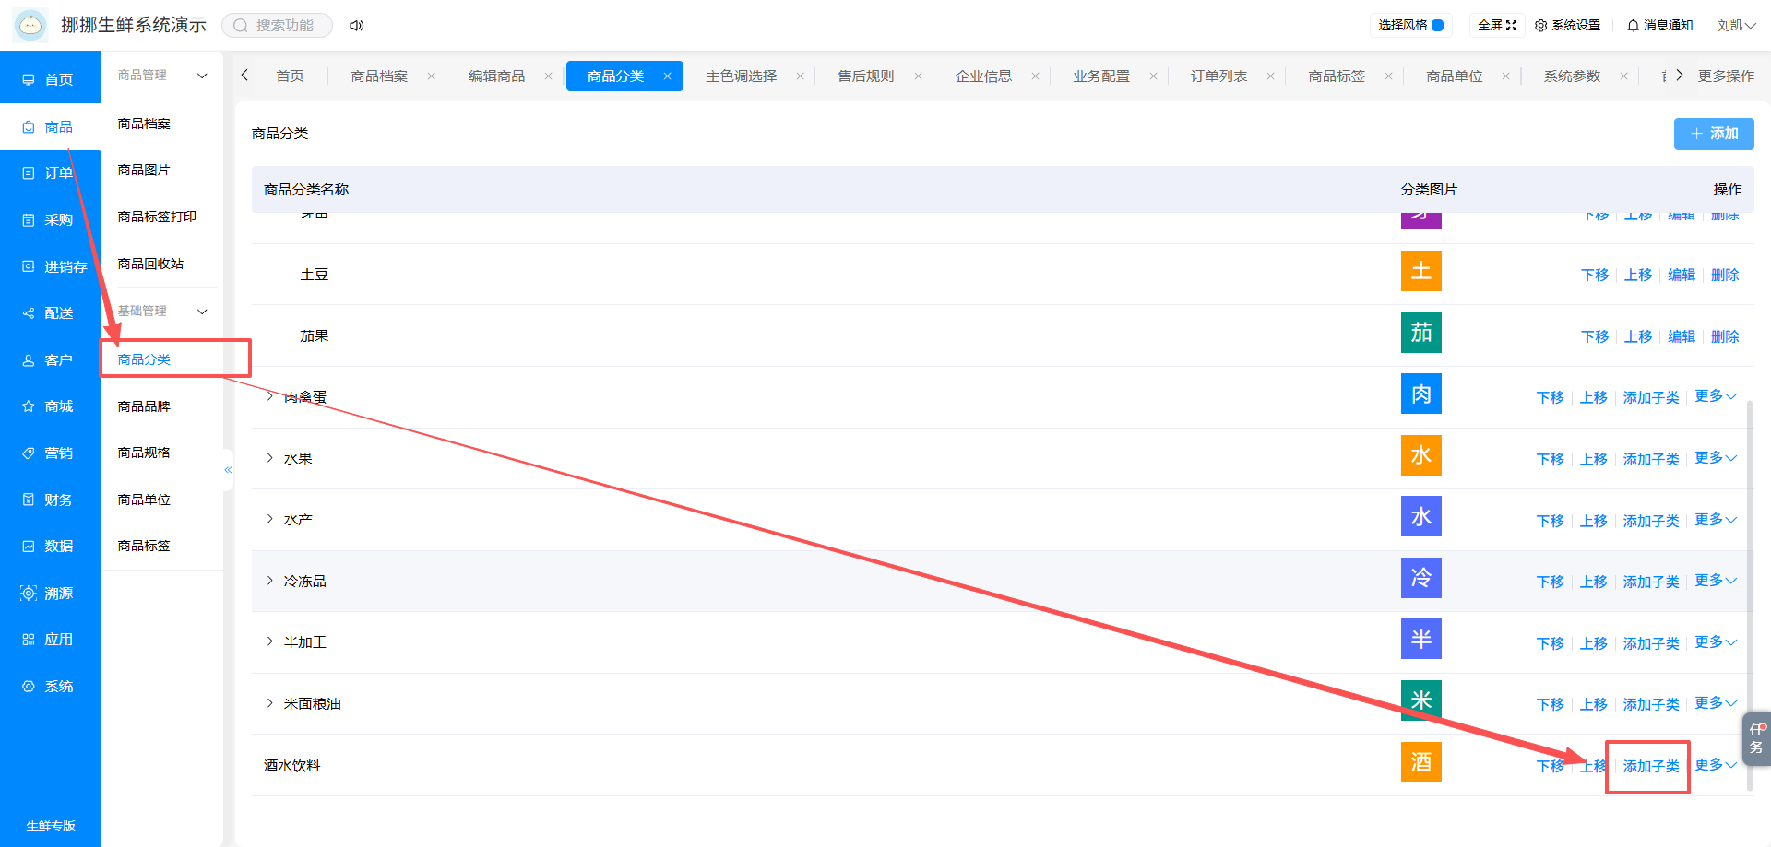Switch to the 商品档案 tab
The image size is (1771, 847).
pos(379,76)
